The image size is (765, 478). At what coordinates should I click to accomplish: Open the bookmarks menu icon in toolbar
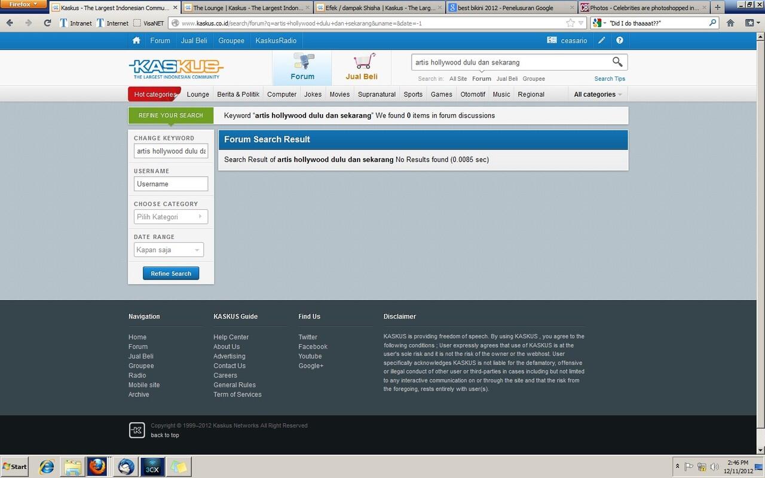point(751,23)
